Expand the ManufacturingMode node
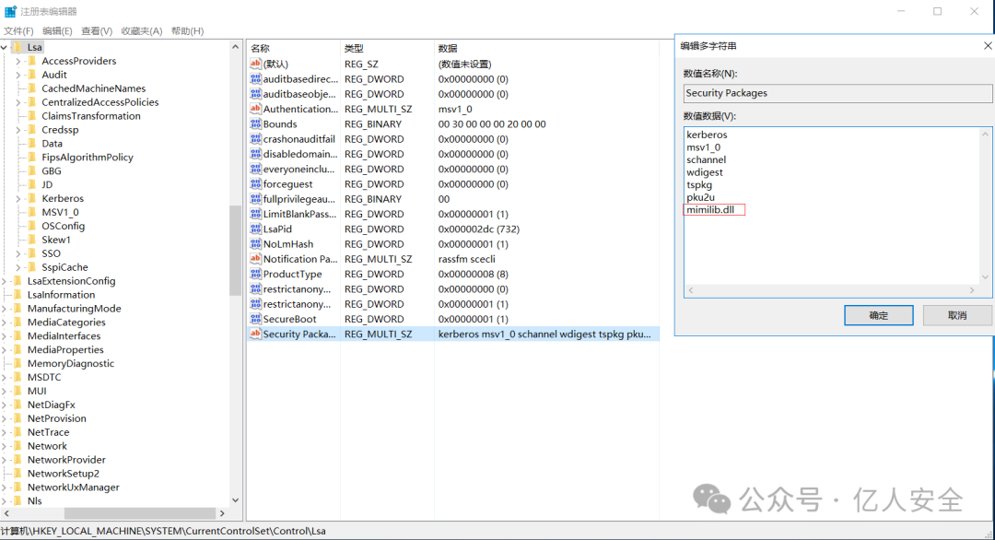995x540 pixels. pyautogui.click(x=5, y=309)
